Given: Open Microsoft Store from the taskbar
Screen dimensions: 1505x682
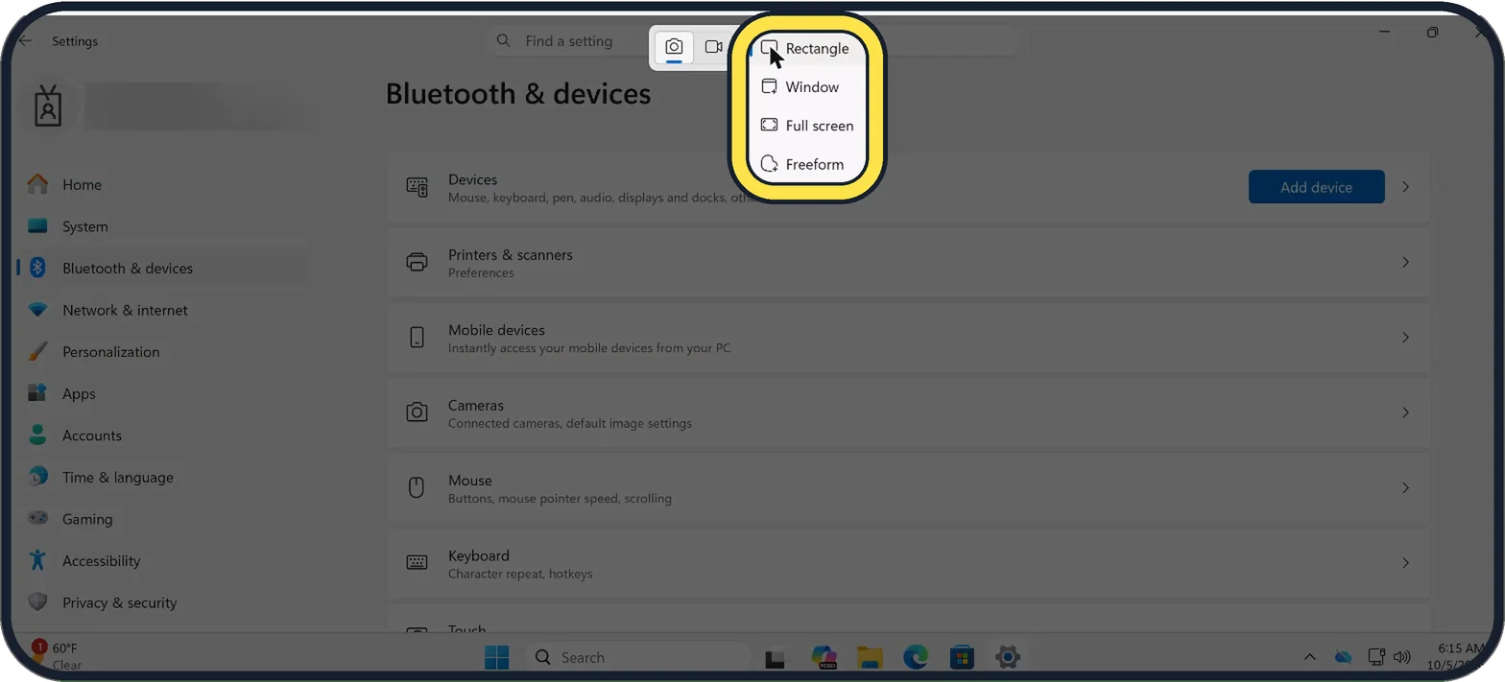Looking at the screenshot, I should click(x=962, y=658).
